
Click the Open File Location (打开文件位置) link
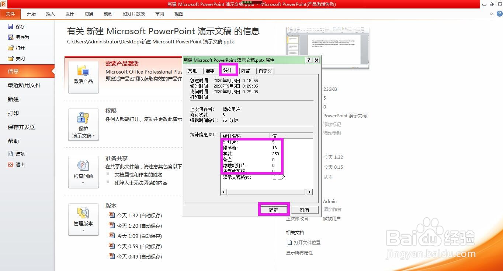(304, 242)
